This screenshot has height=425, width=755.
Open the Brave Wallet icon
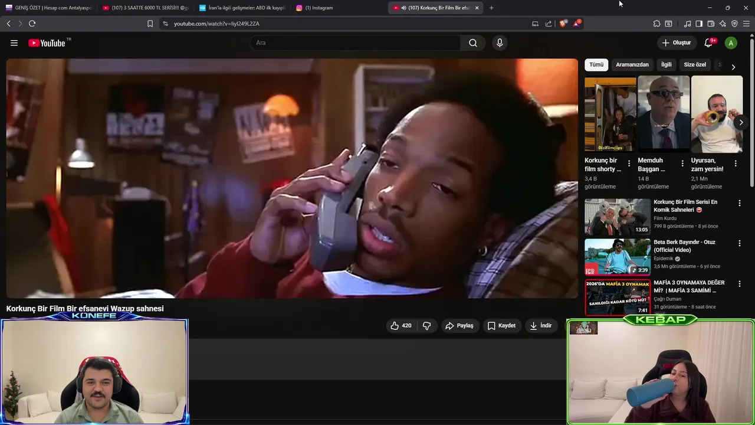click(x=711, y=24)
